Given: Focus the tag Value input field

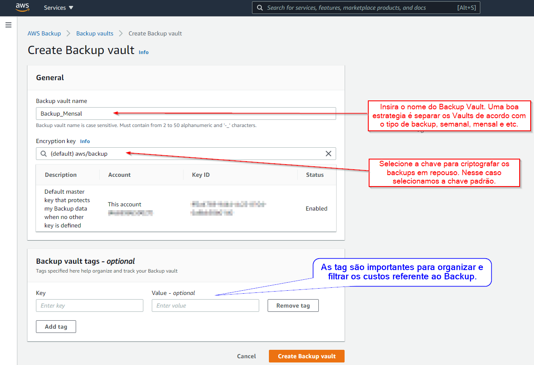Looking at the screenshot, I should [x=205, y=306].
